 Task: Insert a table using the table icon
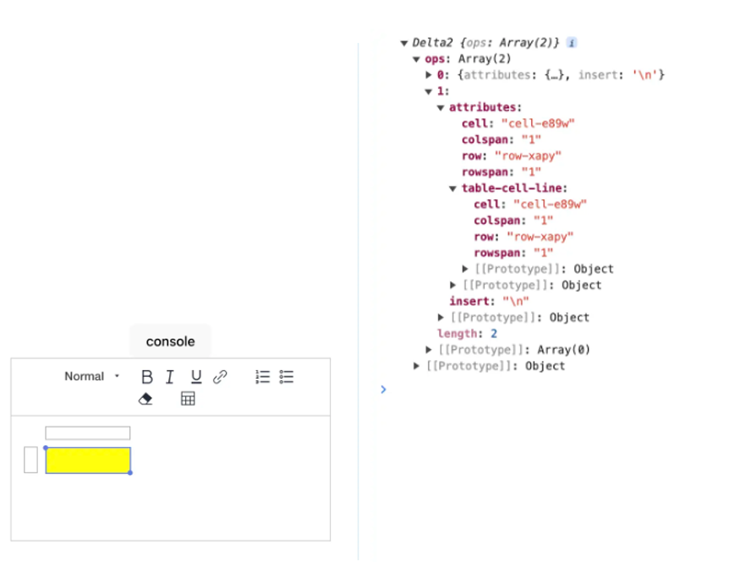[188, 398]
